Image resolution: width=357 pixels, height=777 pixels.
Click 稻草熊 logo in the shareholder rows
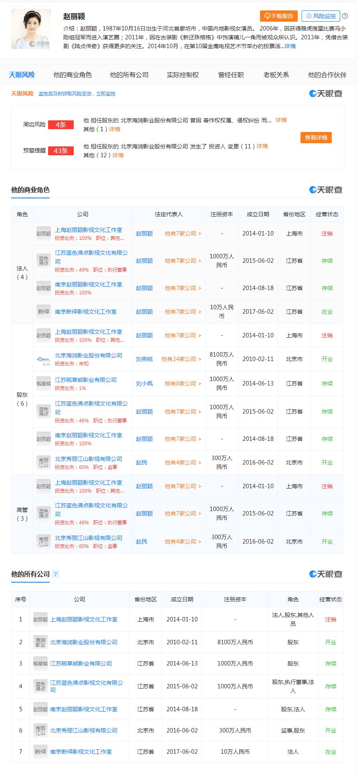coord(44,383)
